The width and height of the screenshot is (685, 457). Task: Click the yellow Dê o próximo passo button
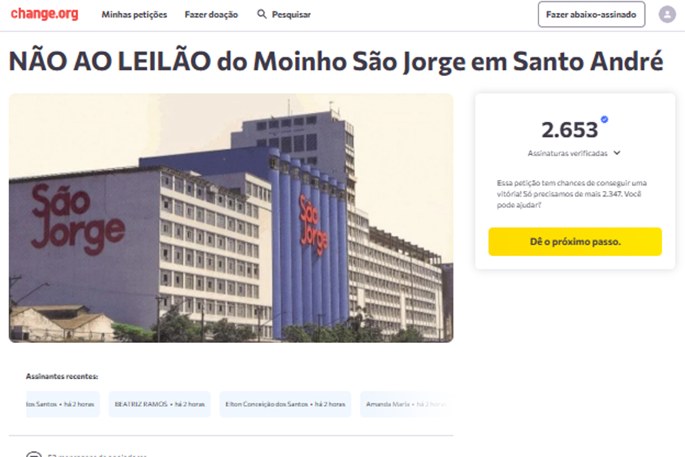click(x=575, y=242)
